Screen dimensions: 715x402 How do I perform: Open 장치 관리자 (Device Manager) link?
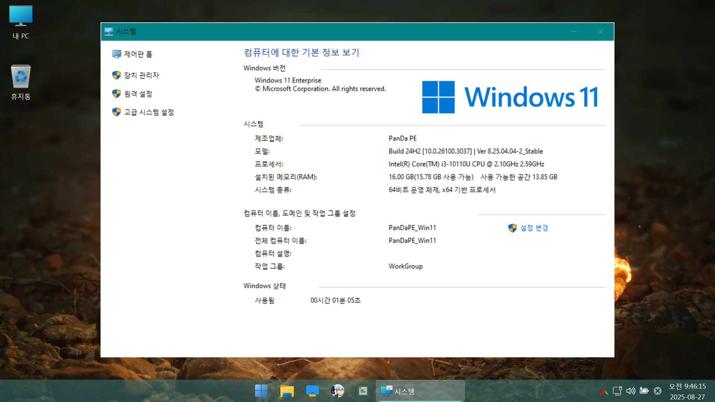coord(141,75)
